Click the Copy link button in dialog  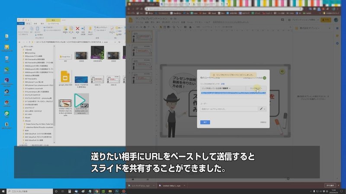tap(256, 88)
